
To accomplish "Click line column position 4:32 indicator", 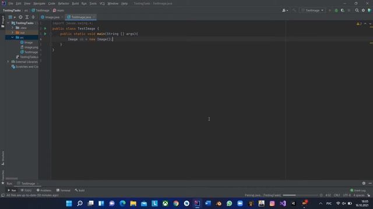I will coord(328,195).
